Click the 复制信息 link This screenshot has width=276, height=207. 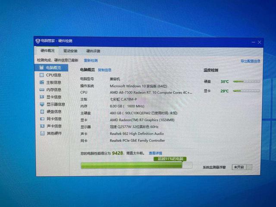click(x=104, y=70)
